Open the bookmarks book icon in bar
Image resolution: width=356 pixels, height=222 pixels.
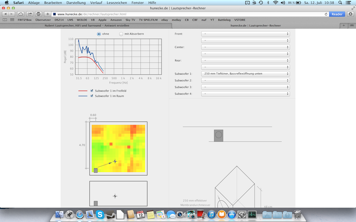[5, 20]
